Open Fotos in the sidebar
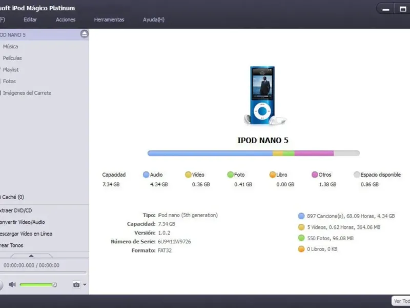410x308 pixels. click(x=9, y=82)
